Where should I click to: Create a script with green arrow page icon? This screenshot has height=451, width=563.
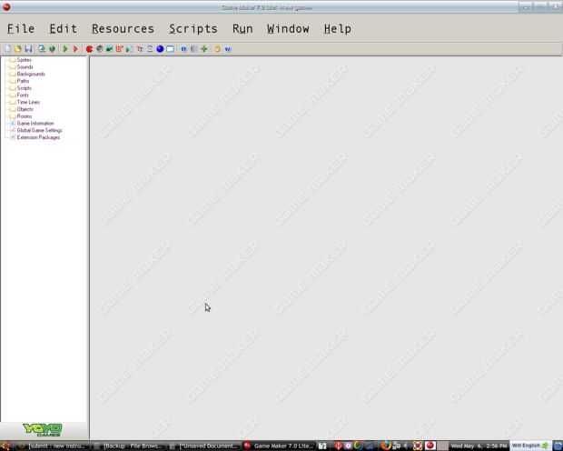pos(129,48)
